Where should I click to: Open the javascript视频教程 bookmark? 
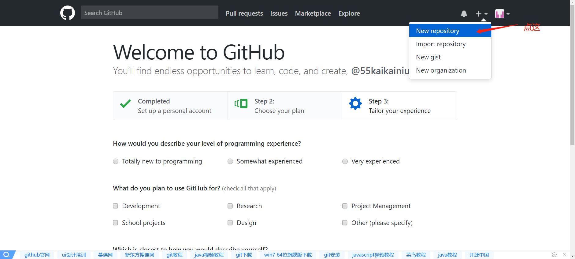pos(373,255)
